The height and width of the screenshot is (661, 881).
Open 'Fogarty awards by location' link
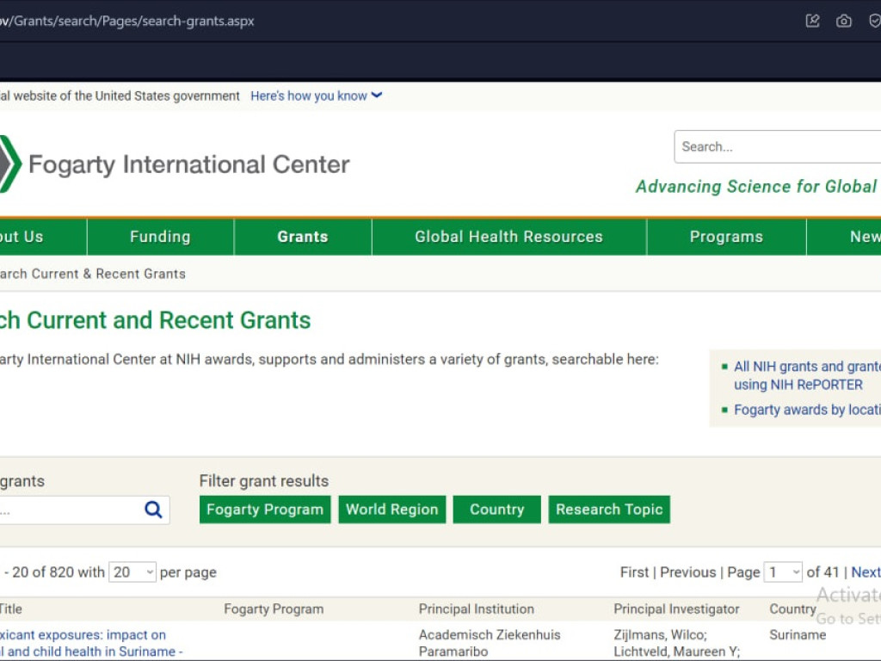(x=807, y=410)
